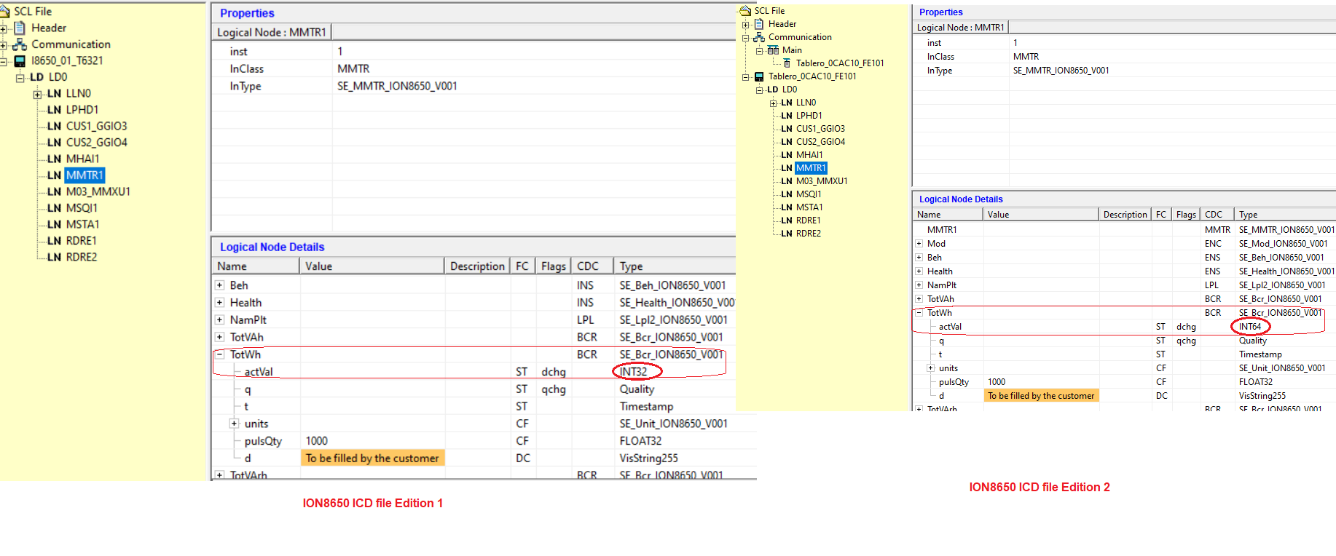1336x556 pixels.
Task: Select LN RDRE1 in Edition 1 tree
Action: [x=72, y=241]
